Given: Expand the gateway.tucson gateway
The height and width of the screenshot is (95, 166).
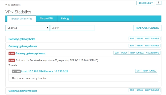Looking at the screenshot, I should 23,91.
